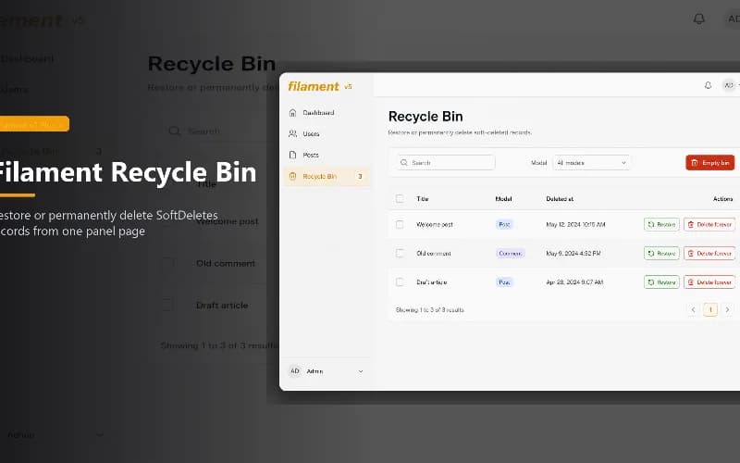Click Old comment in the background window

click(226, 263)
